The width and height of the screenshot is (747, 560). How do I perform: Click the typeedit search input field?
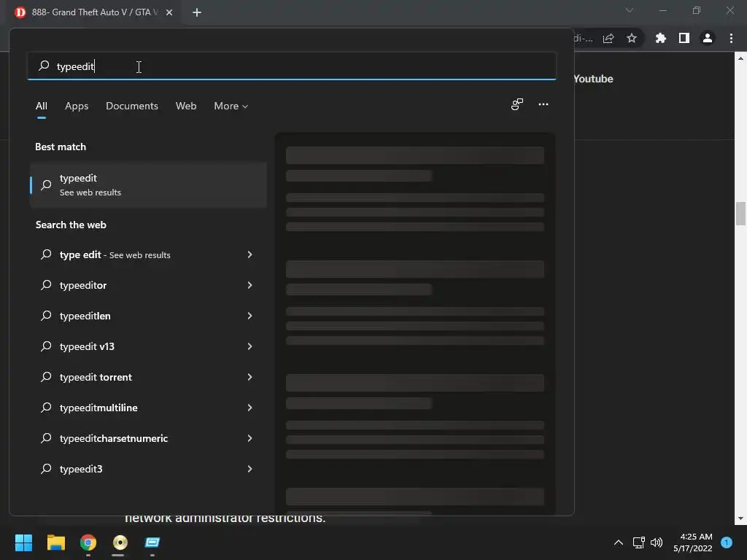tap(292, 66)
